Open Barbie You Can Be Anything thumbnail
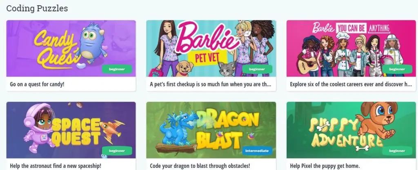Screen dimensions: 418x170 pos(351,49)
